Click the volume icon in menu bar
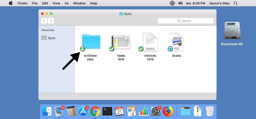 (180, 3)
